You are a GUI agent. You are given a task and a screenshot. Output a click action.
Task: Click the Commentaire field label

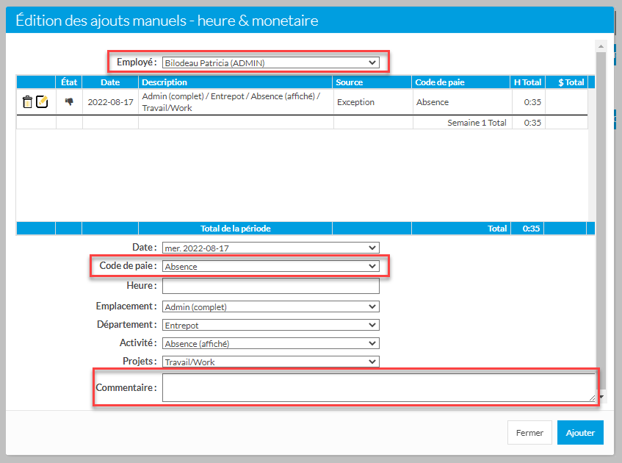click(126, 387)
